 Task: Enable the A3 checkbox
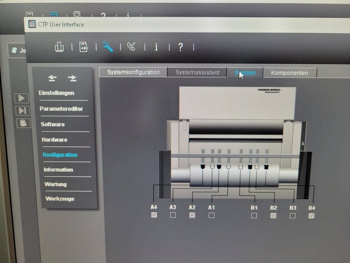pyautogui.click(x=173, y=215)
